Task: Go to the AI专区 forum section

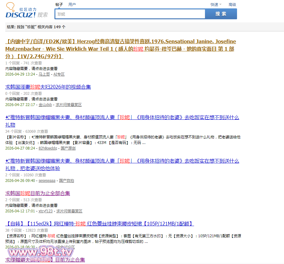Action: pos(59,74)
